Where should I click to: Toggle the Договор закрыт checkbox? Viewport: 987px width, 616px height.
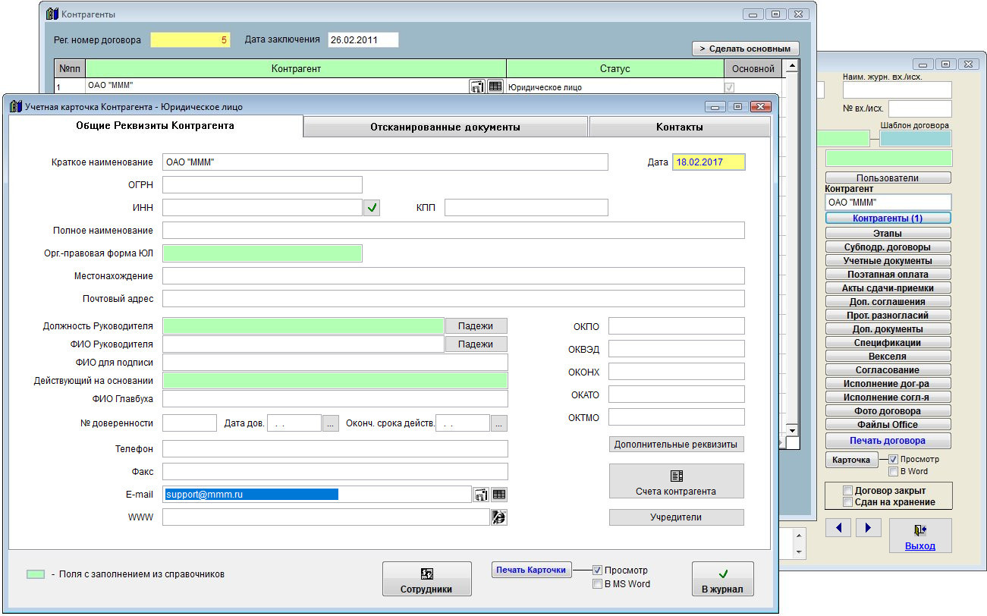[848, 490]
